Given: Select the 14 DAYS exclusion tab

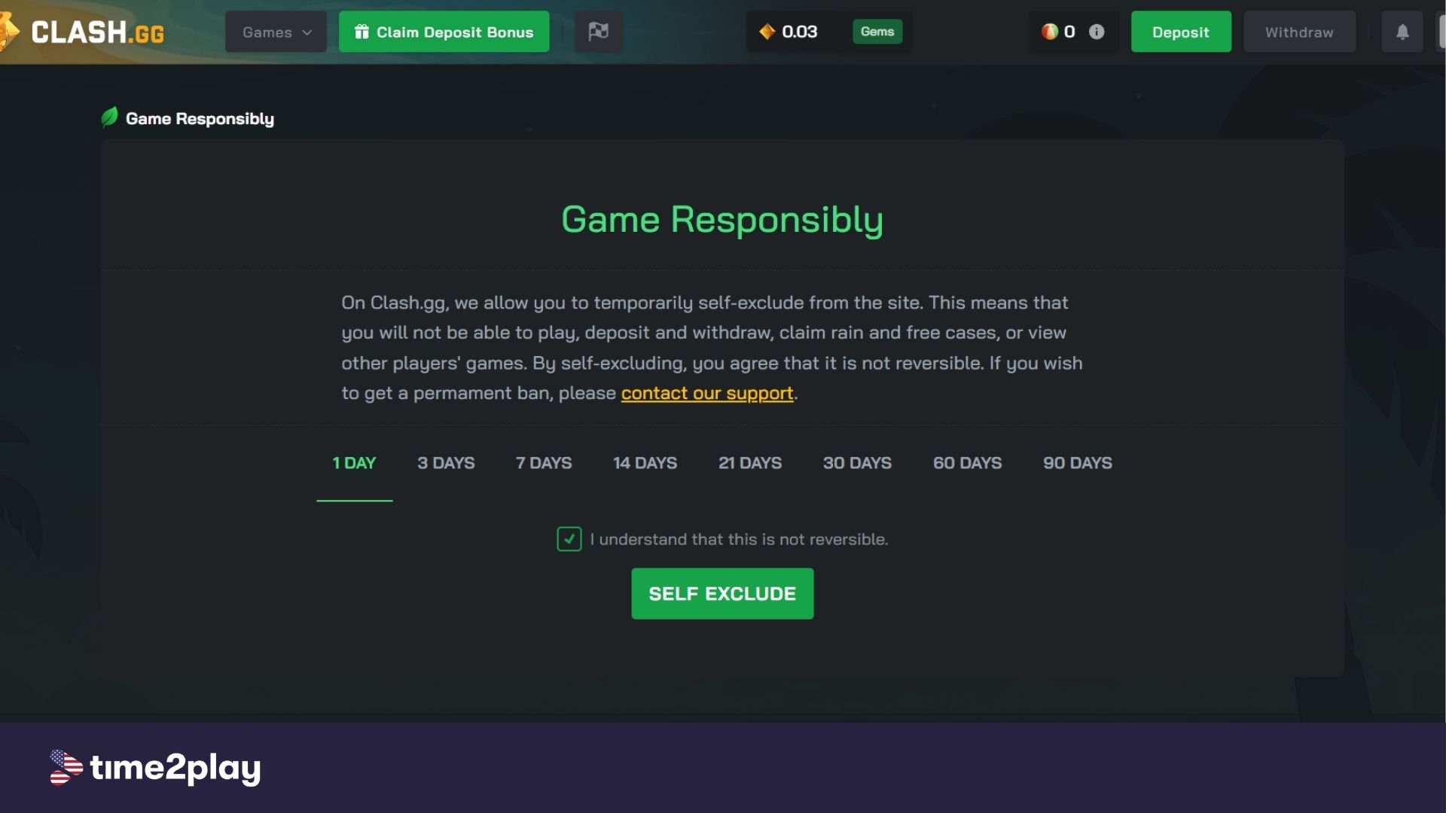Looking at the screenshot, I should point(645,463).
